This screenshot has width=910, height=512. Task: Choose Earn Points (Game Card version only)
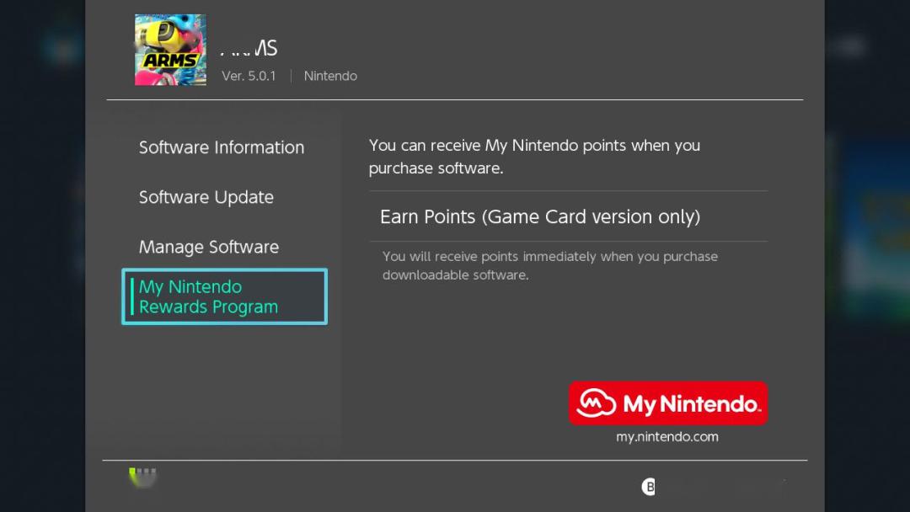coord(540,216)
